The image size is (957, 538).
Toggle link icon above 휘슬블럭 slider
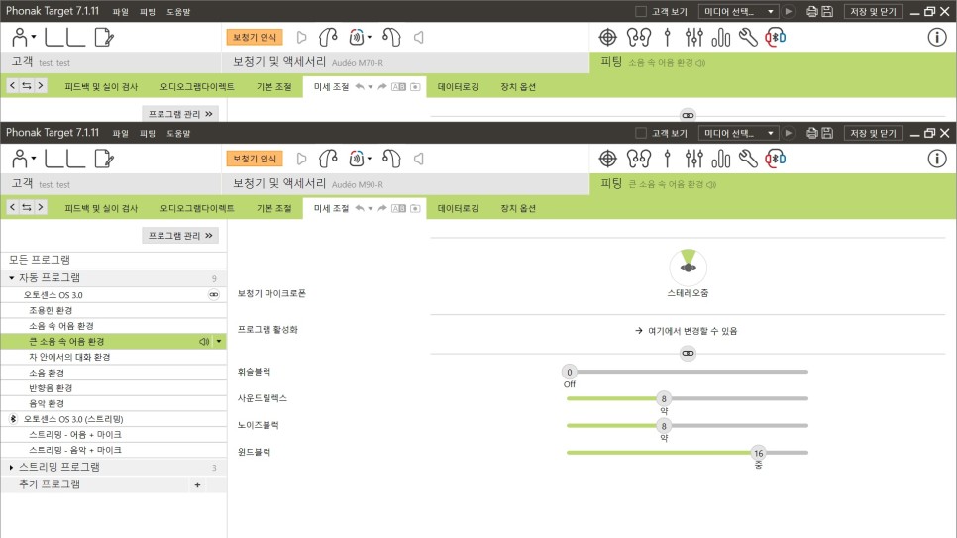pos(688,353)
